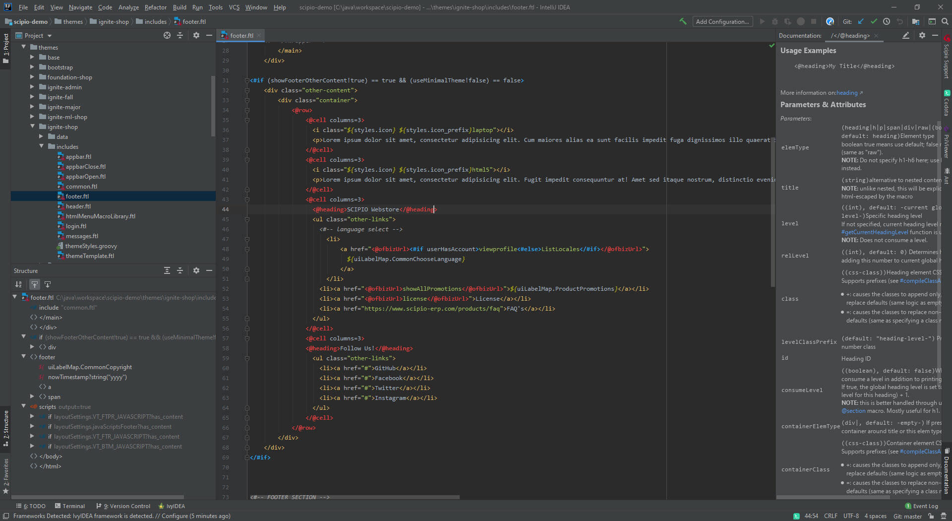This screenshot has height=521, width=952.
Task: Click Collapse All icon in Structure panel
Action: 180,270
